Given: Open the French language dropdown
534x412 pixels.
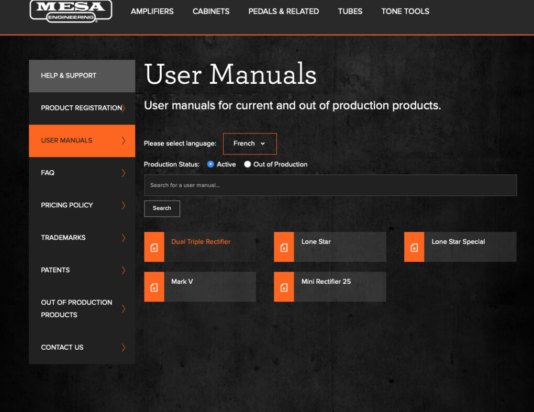Looking at the screenshot, I should 250,143.
